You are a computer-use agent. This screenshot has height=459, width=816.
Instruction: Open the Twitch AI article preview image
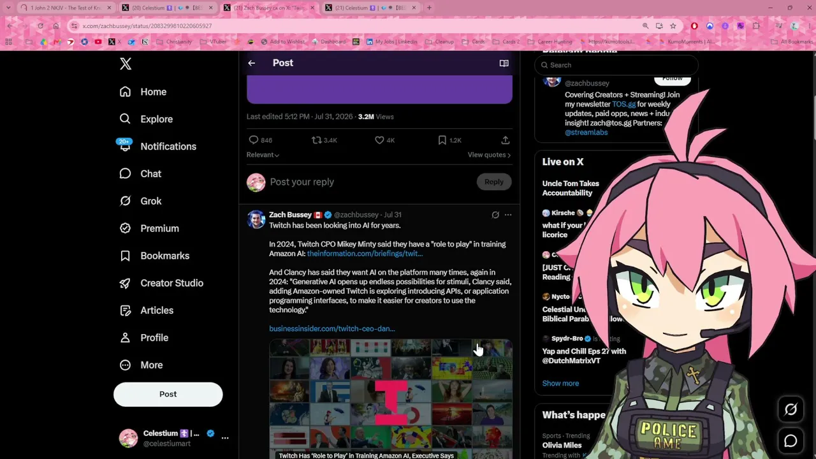click(x=391, y=399)
